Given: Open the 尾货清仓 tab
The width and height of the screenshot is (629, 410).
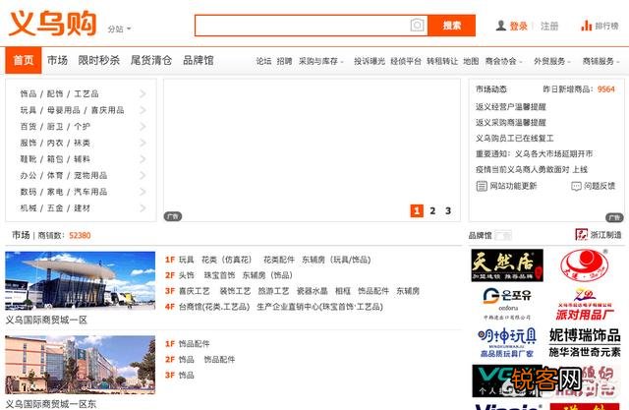Looking at the screenshot, I should click(x=151, y=60).
